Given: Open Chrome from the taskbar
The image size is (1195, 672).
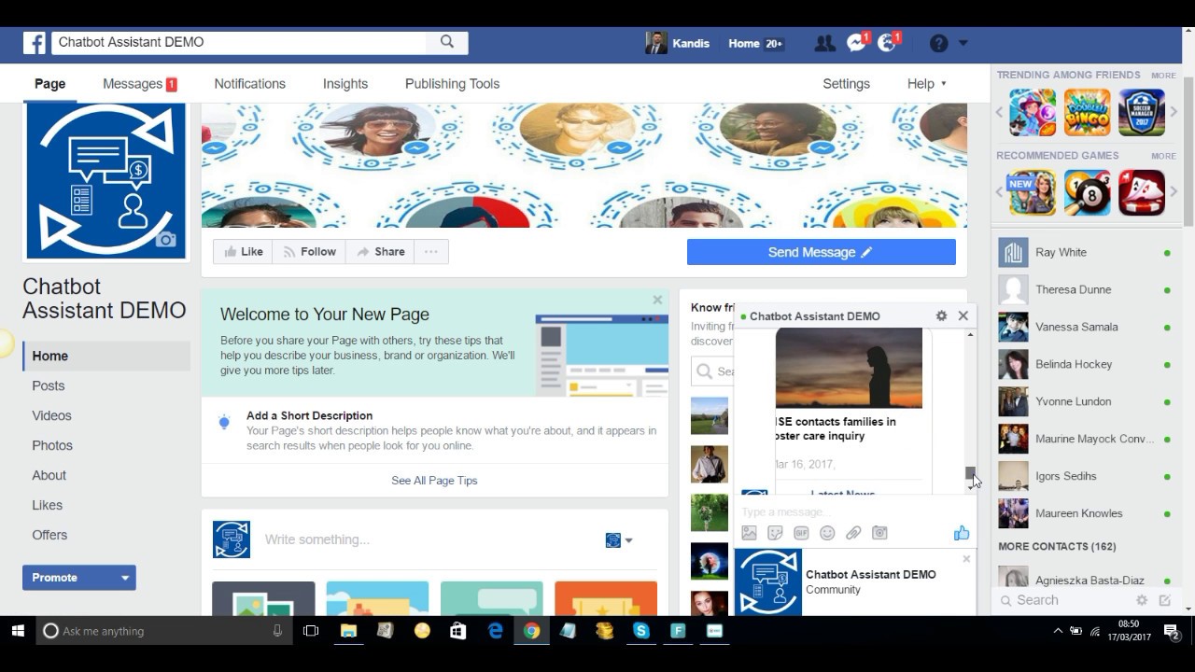Looking at the screenshot, I should point(531,631).
